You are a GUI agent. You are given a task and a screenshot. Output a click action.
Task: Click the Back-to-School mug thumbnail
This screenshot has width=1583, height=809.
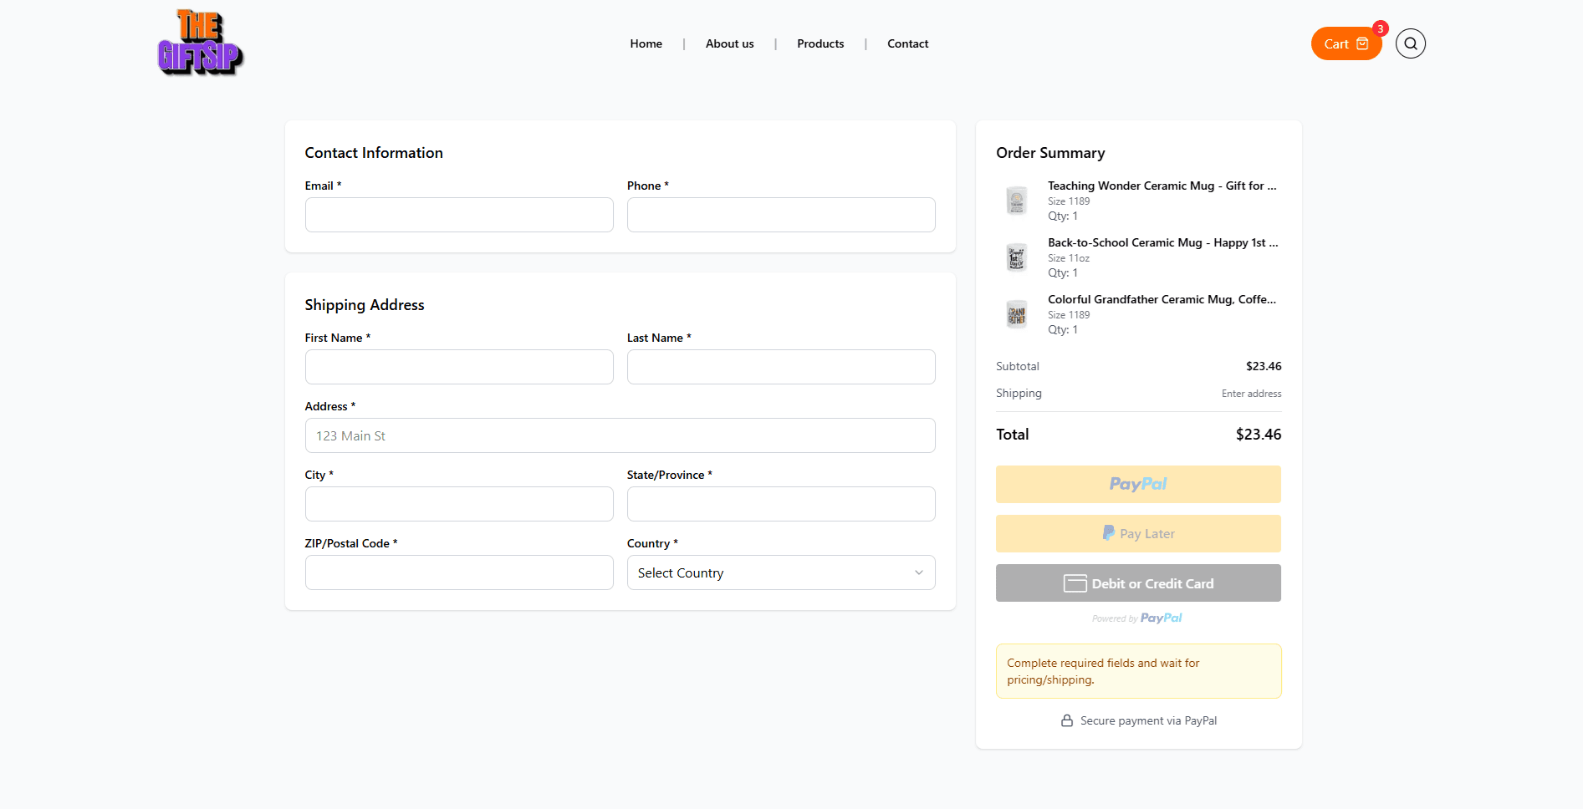[x=1016, y=257]
